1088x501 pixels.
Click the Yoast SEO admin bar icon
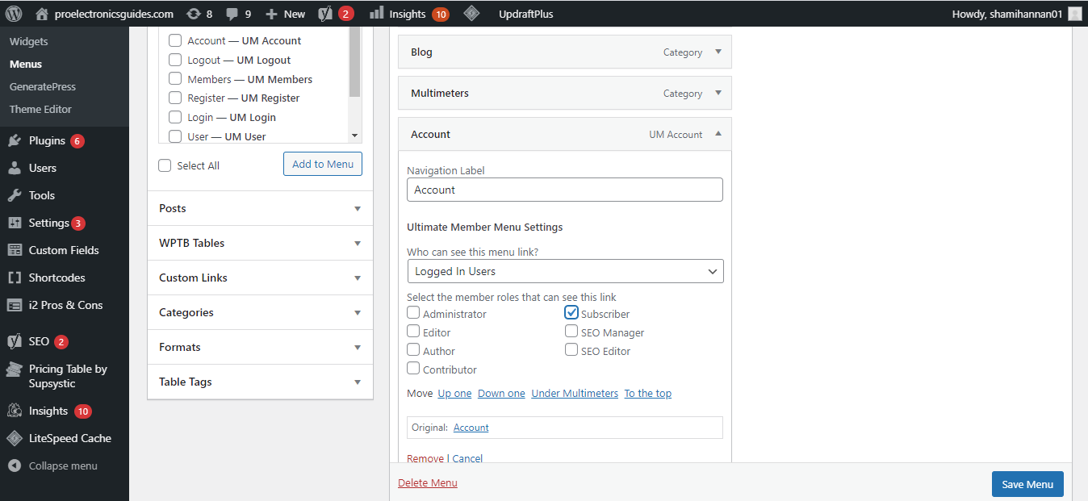pyautogui.click(x=325, y=13)
